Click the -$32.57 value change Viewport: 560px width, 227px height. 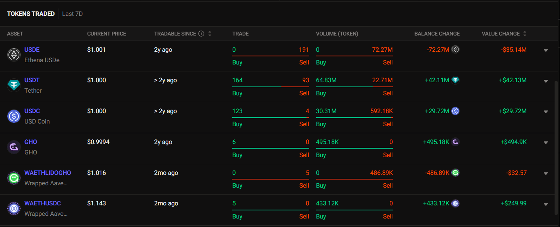516,173
